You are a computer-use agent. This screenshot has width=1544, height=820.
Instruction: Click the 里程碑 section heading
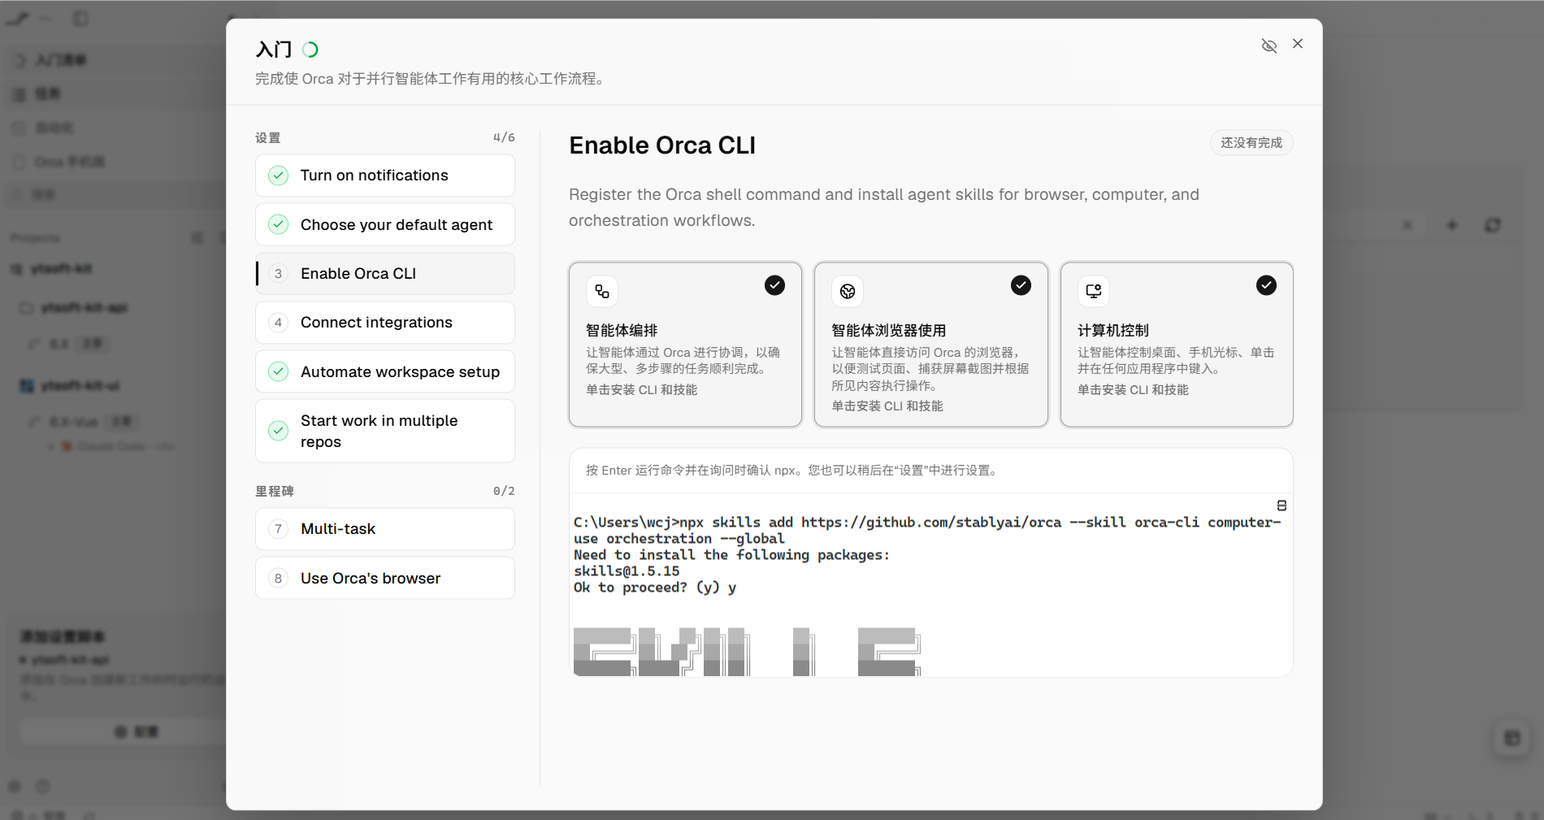(275, 492)
